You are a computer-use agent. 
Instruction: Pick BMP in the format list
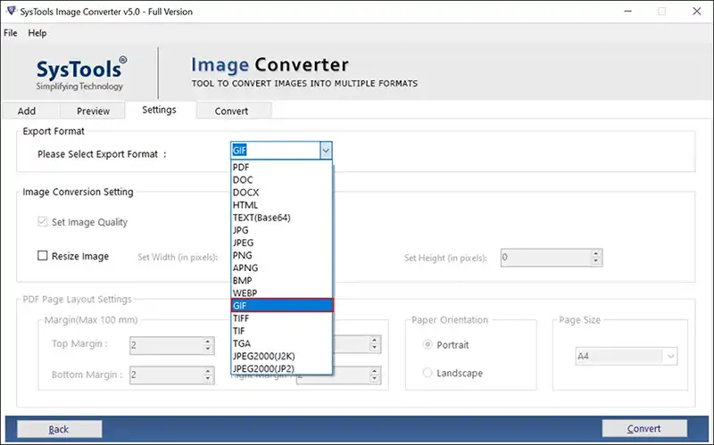click(281, 281)
